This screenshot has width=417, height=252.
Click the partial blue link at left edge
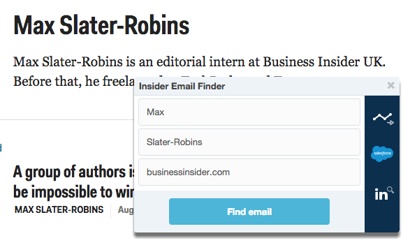coord(1,147)
